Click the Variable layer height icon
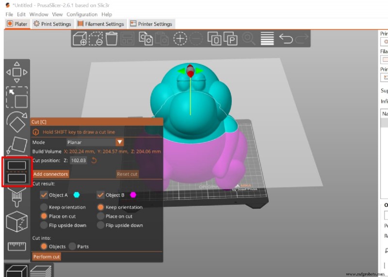This screenshot has height=277, width=388. pos(267,39)
